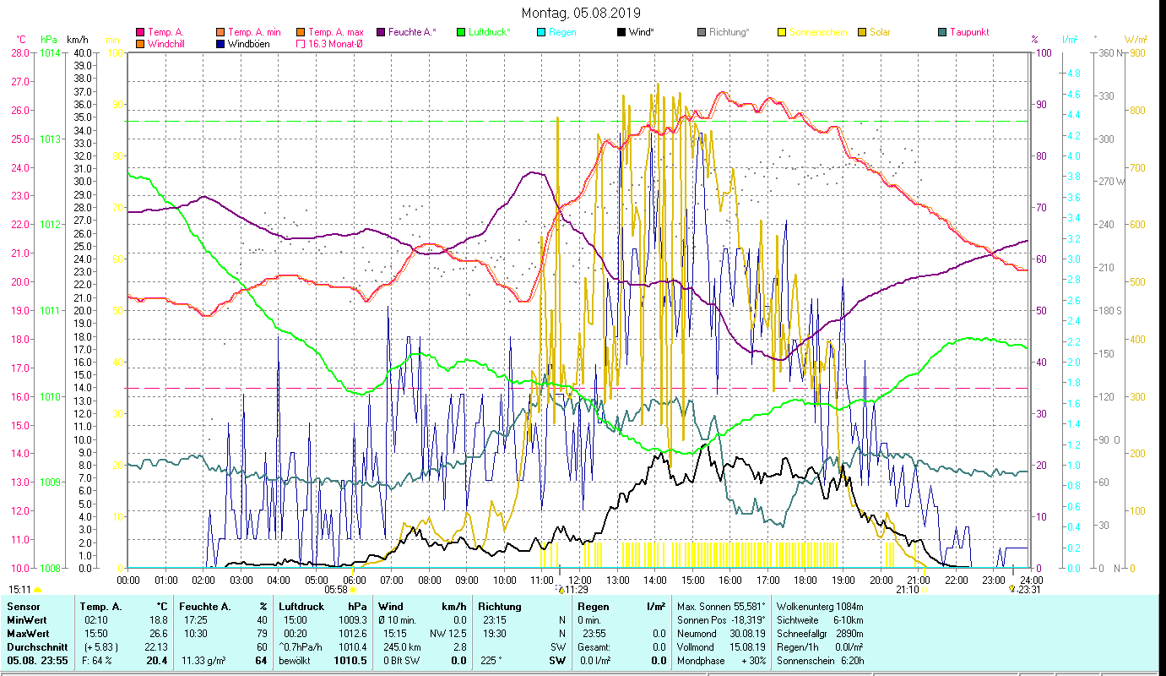
Task: Click the Temp. A. max legend label
Action: tap(335, 33)
